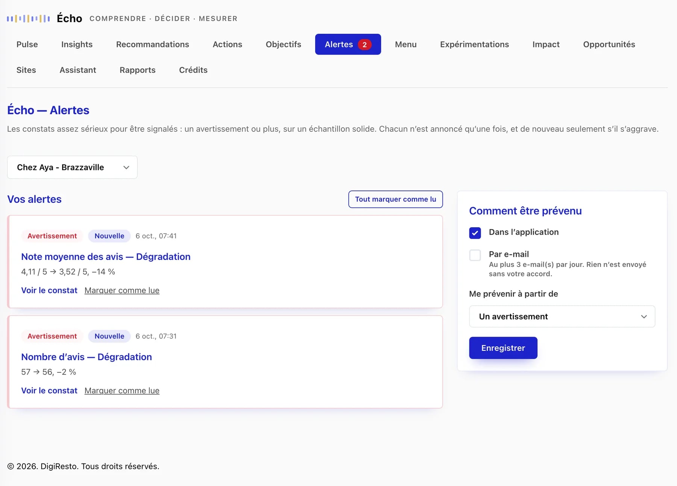Screen dimensions: 677x486
Task: Save settings with the Enregistrer button
Action: tap(503, 348)
